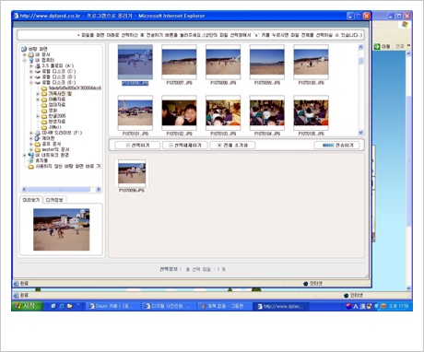Screen dimensions: 424x352
Task: Click the CD-RW drive (F:) icon
Action: 38,133
